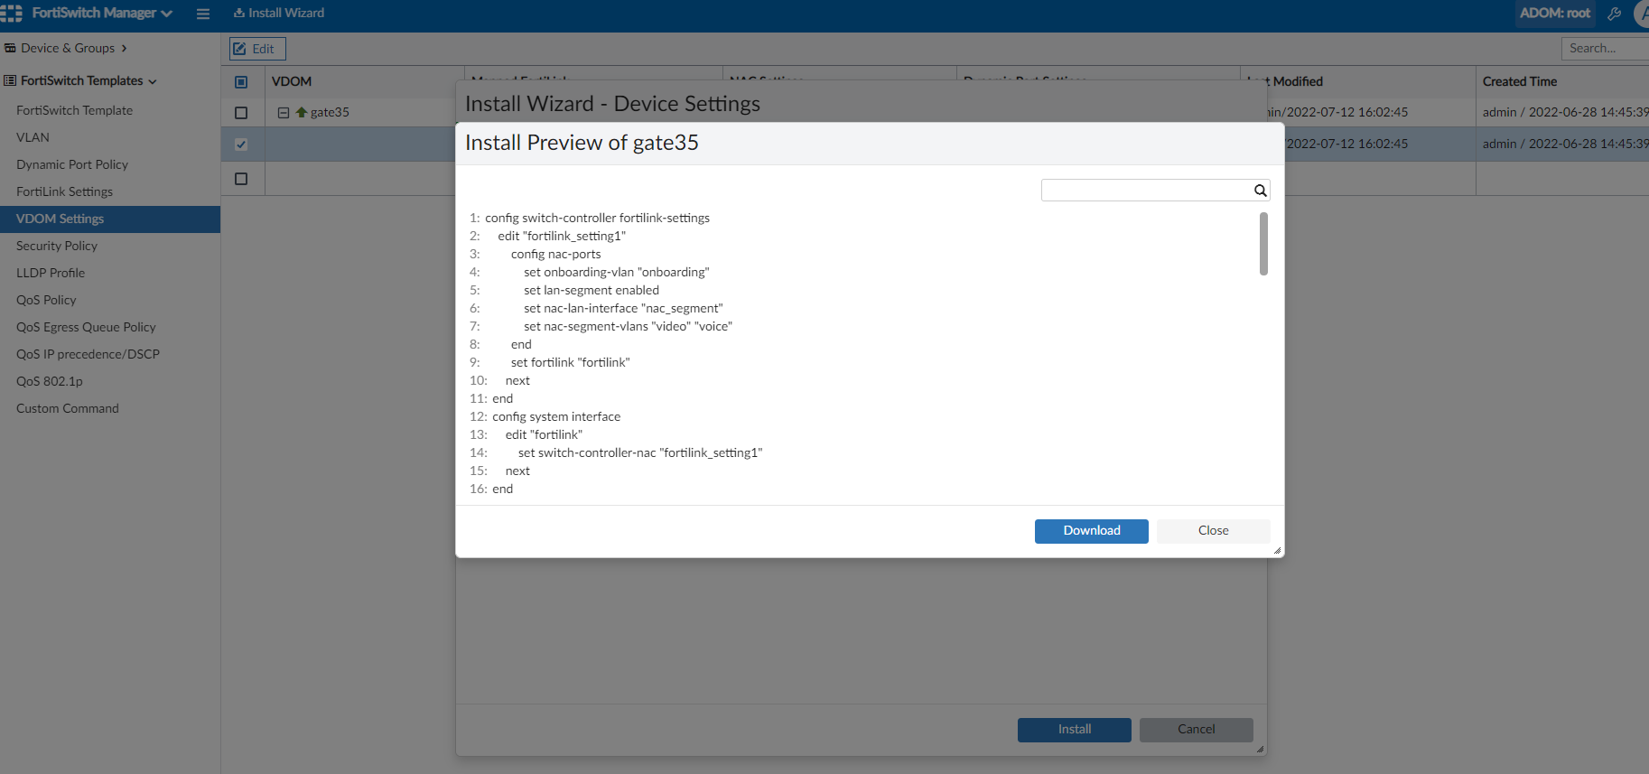
Task: Cancel the Install Wizard
Action: pos(1196,730)
